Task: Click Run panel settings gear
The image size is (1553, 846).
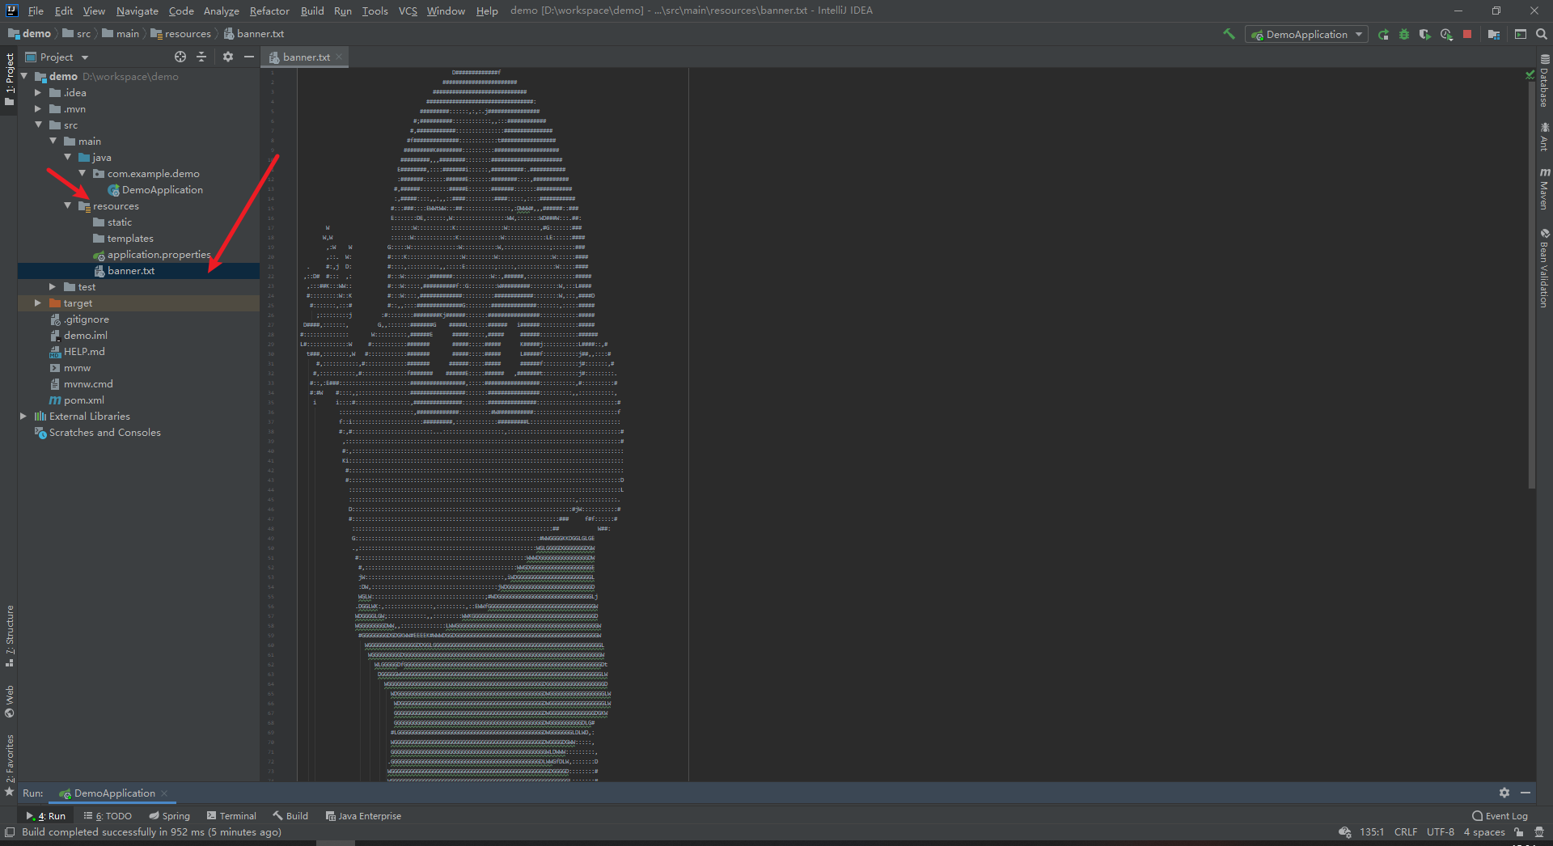Action: coord(1504,793)
